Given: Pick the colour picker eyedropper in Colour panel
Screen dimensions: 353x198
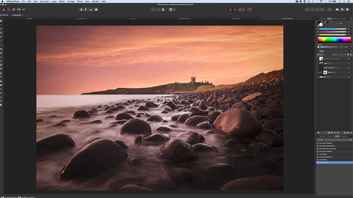Looking at the screenshot, I should (325, 22).
